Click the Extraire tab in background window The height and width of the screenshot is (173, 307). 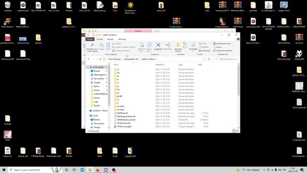(138, 31)
